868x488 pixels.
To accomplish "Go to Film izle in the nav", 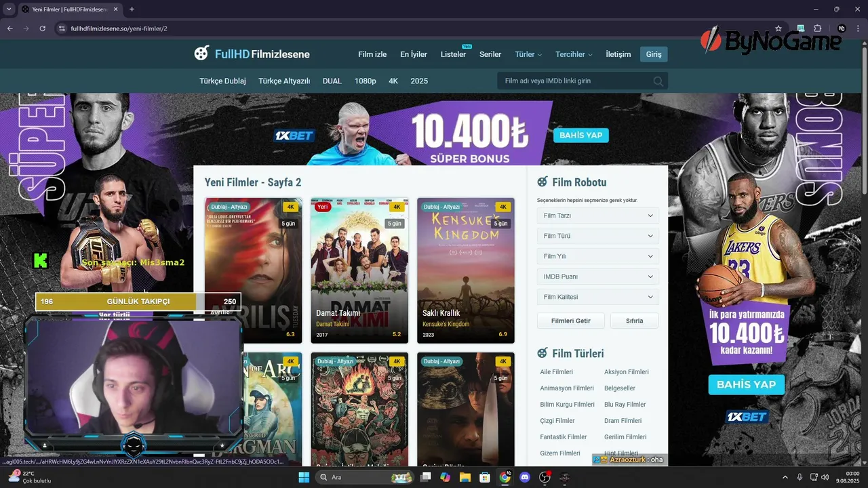I will [x=372, y=54].
